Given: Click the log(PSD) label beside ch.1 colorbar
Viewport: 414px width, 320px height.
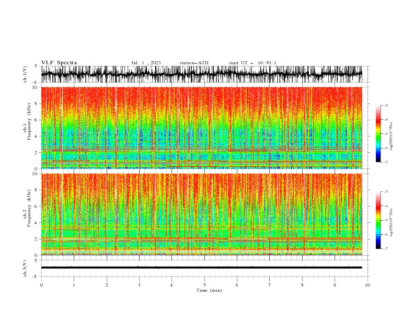Looking at the screenshot, I should point(391,136).
